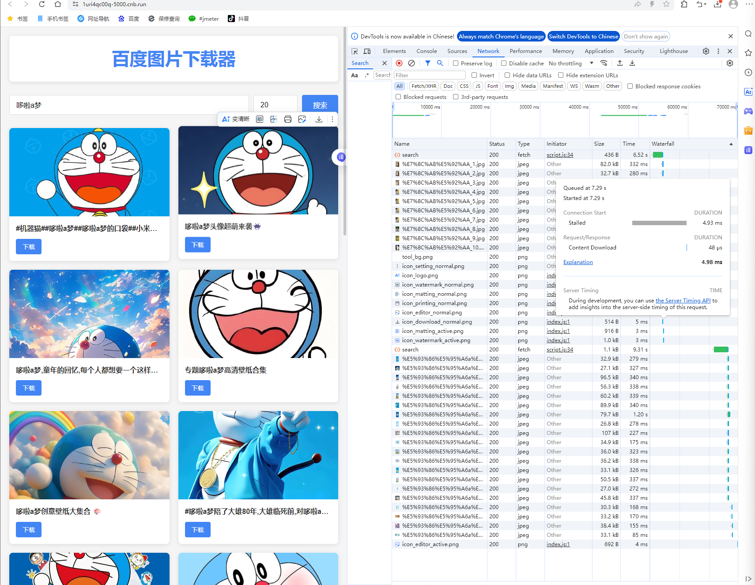Switch to the Sources tab
755x585 pixels.
point(457,51)
